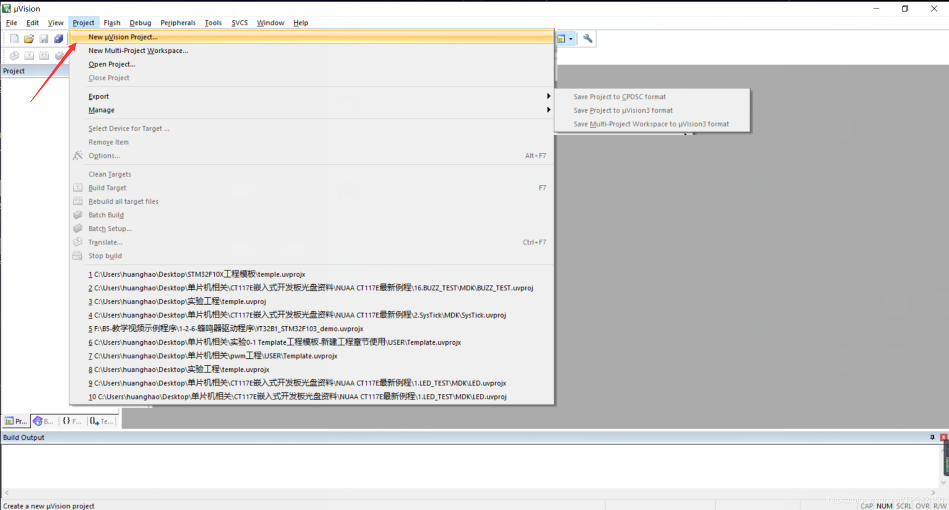This screenshot has width=949, height=510.
Task: Click the Clean Targets entry
Action: point(311,174)
